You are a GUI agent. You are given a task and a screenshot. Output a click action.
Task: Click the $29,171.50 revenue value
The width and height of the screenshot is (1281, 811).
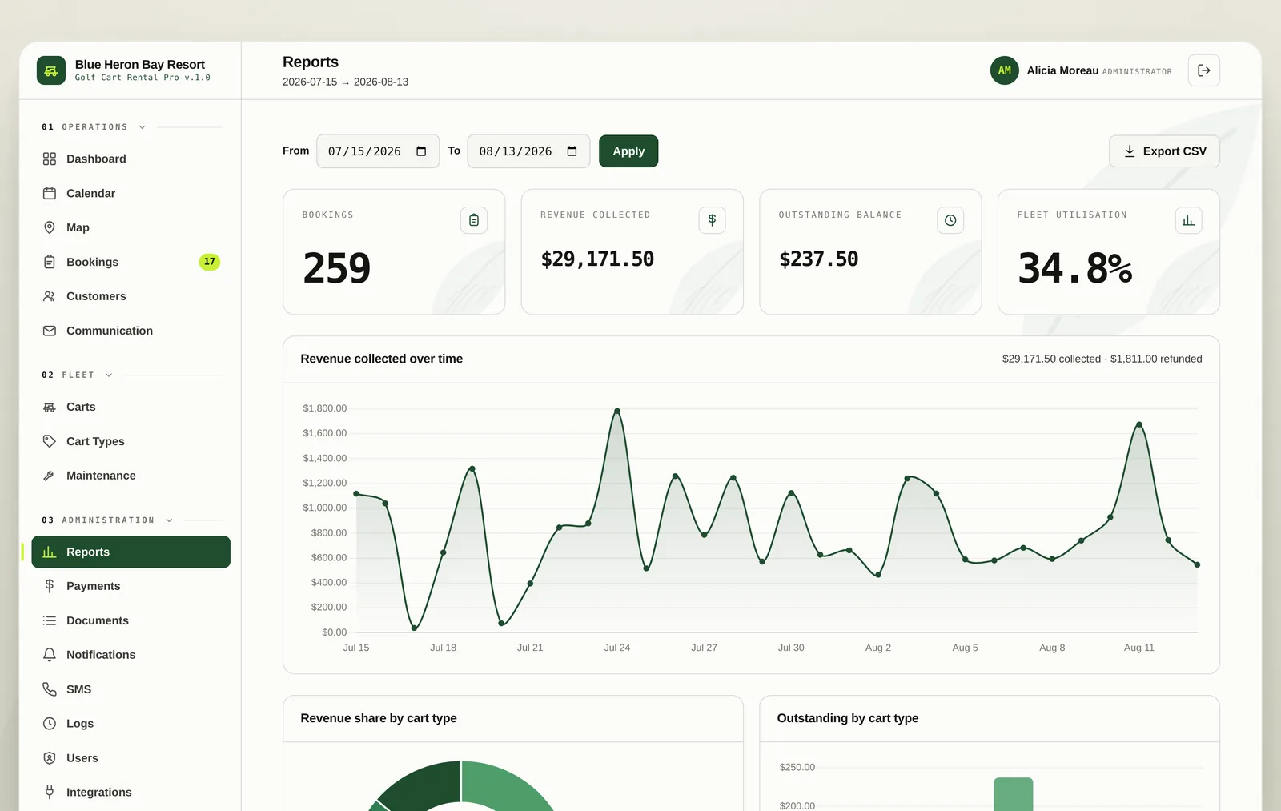click(x=597, y=259)
